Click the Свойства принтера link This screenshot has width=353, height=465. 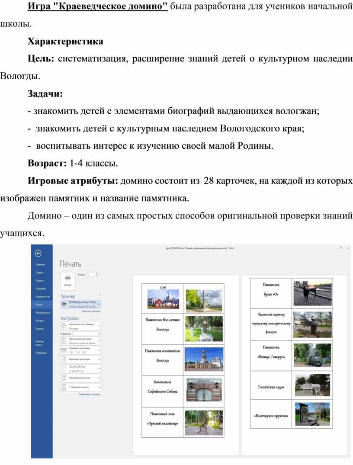point(90,311)
